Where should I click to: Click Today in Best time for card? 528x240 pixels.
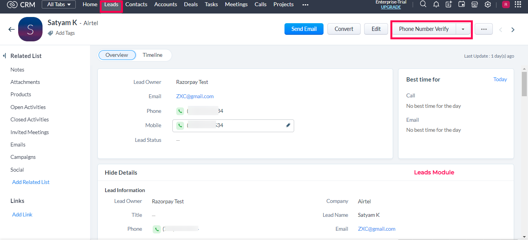[500, 79]
